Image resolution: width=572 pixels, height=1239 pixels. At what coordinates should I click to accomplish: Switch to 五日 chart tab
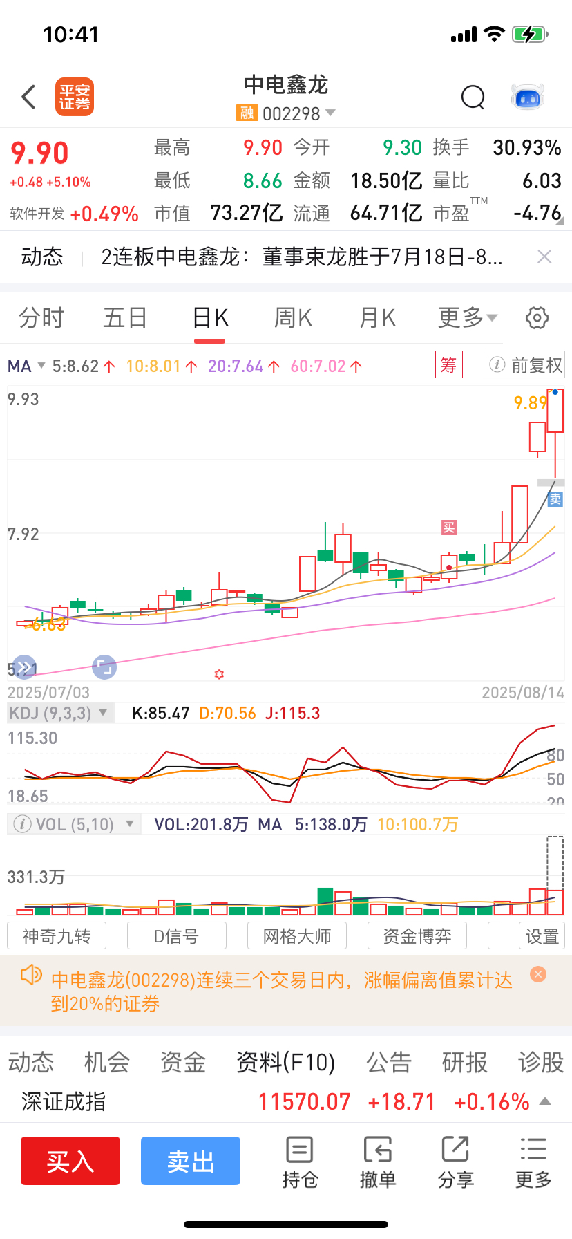point(125,318)
